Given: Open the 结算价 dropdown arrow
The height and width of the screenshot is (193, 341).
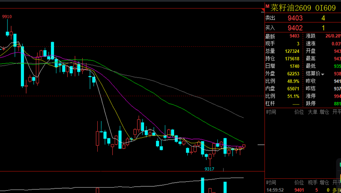Looking at the screenshot, I should coord(323,74).
